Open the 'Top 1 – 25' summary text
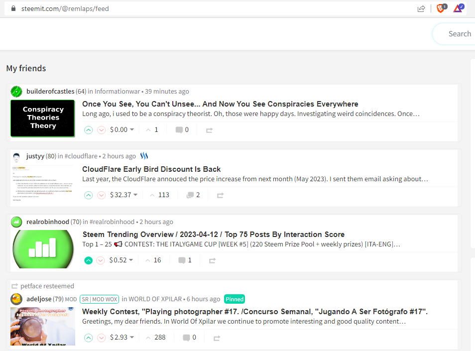Image resolution: width=475 pixels, height=351 pixels. pyautogui.click(x=241, y=244)
